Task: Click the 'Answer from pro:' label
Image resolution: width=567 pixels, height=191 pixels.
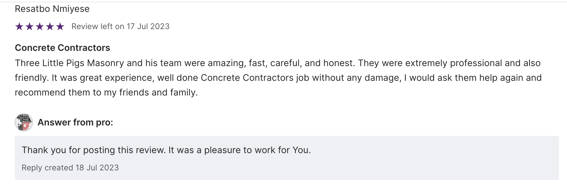Action: (75, 122)
